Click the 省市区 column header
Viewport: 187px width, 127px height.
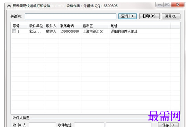tap(95, 26)
